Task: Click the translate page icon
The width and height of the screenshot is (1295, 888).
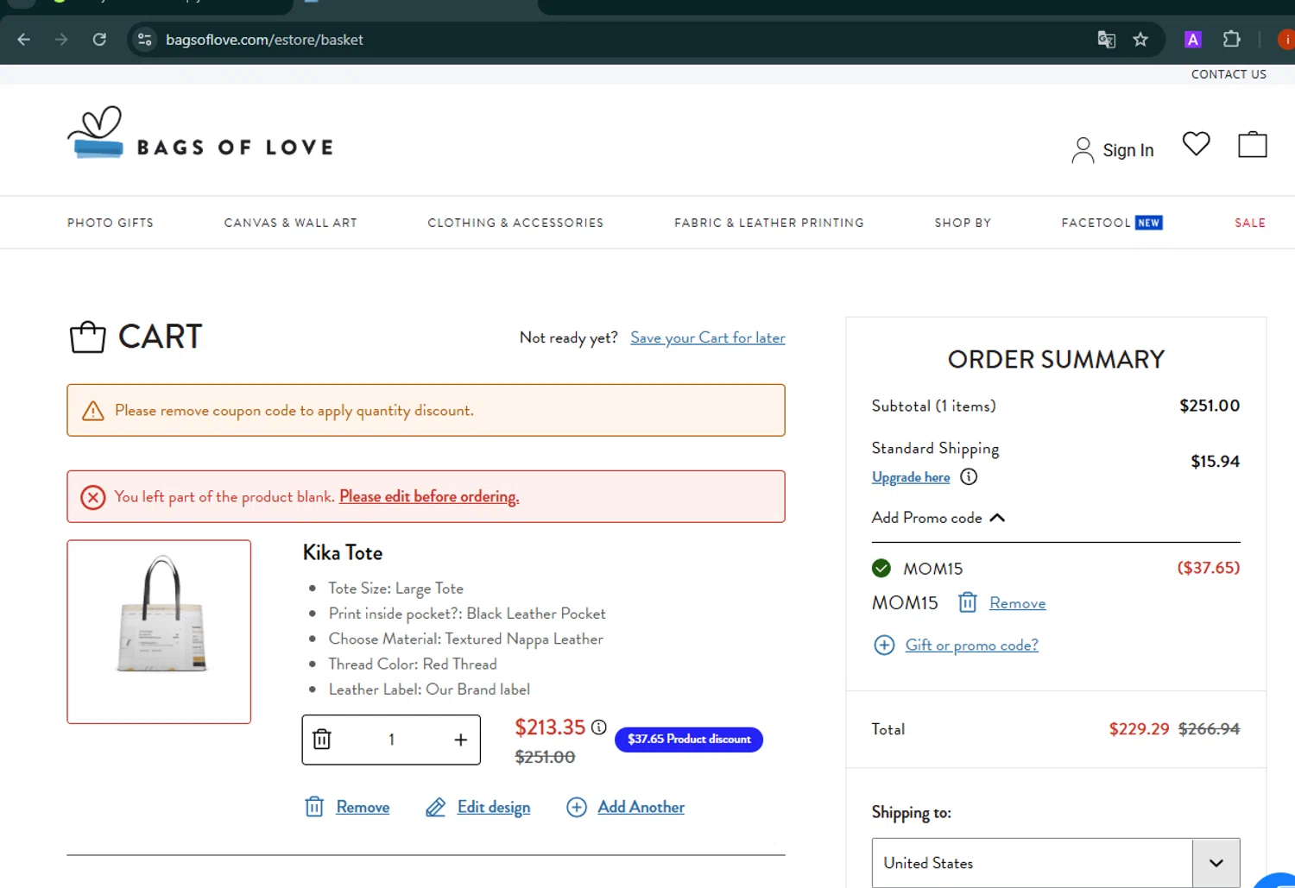Action: 1106,40
